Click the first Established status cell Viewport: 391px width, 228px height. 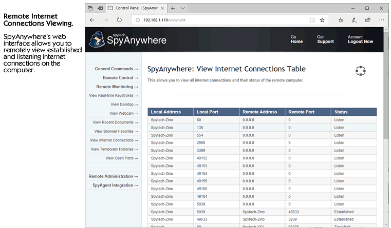click(354, 212)
